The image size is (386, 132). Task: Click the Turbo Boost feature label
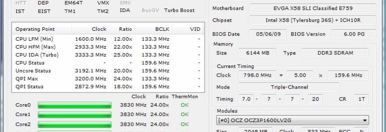pyautogui.click(x=179, y=10)
